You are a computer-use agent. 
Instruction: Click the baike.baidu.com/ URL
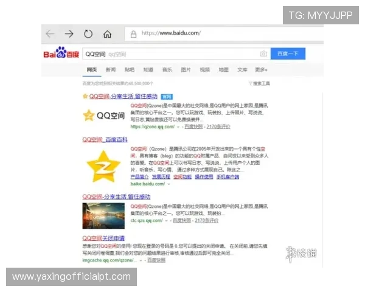(148, 184)
